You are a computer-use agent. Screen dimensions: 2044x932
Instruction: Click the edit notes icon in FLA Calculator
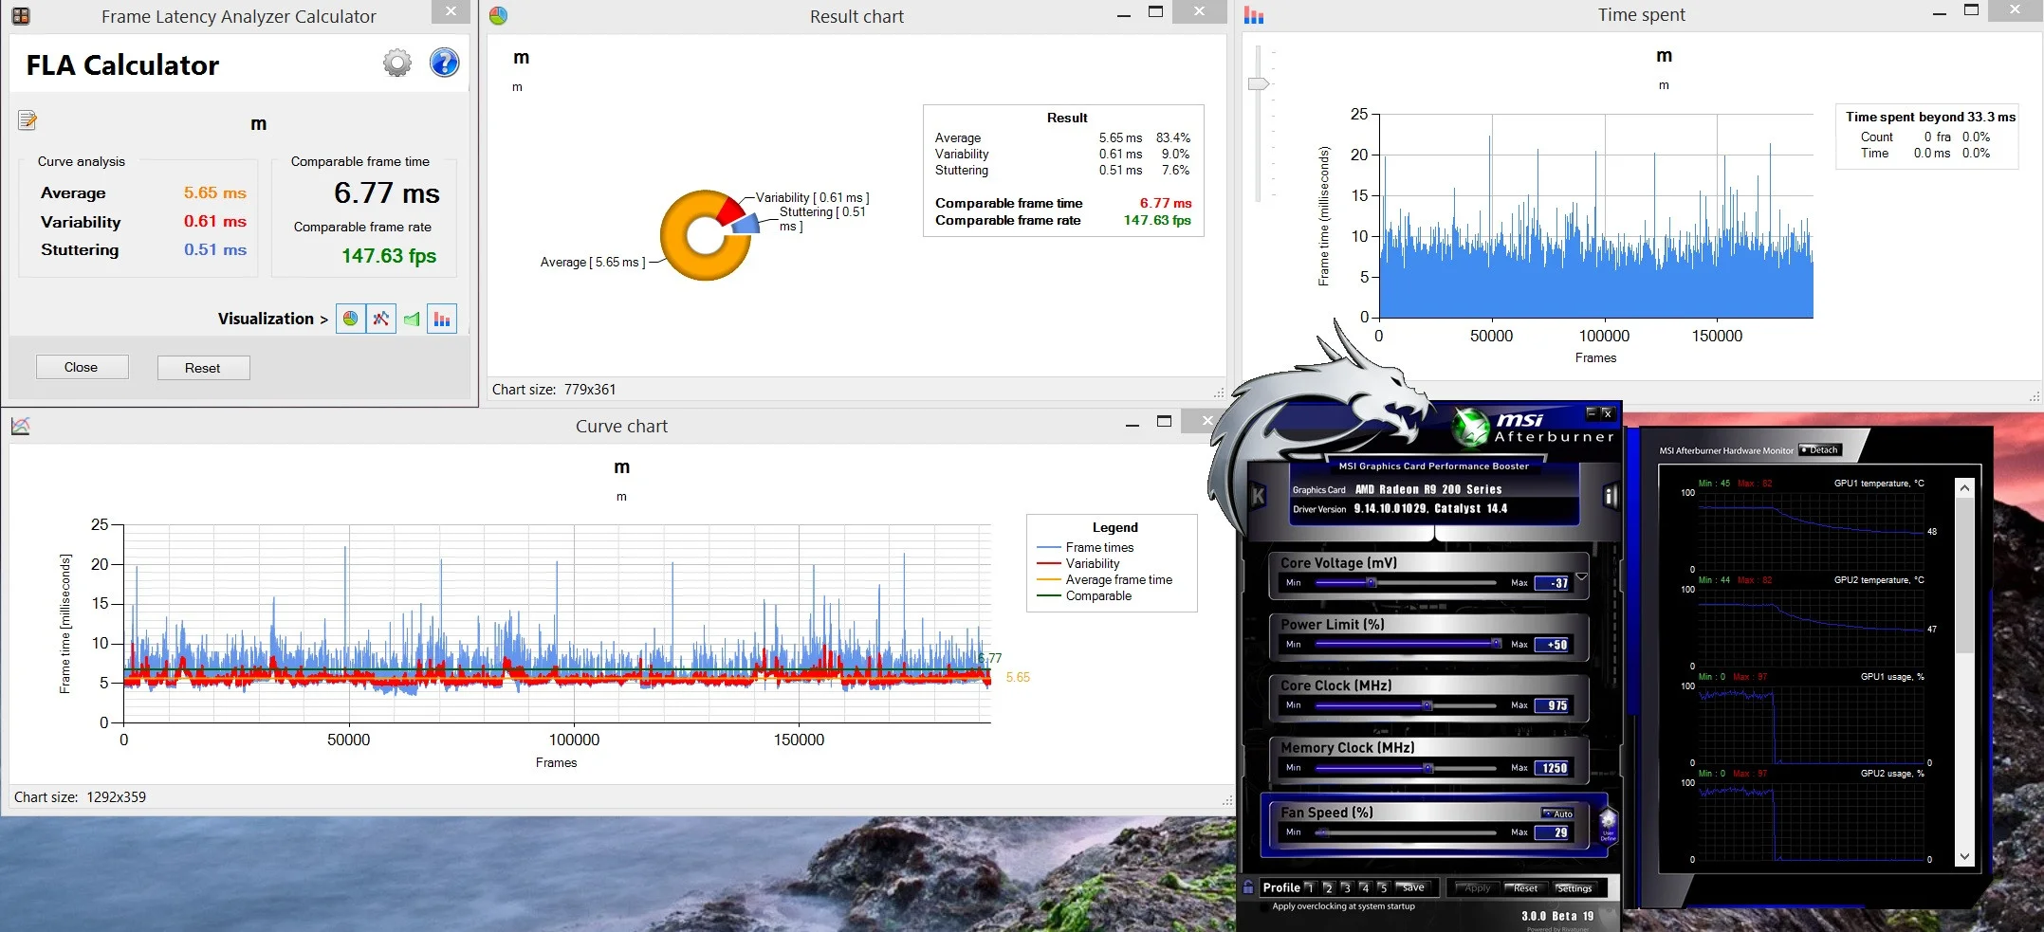point(28,119)
